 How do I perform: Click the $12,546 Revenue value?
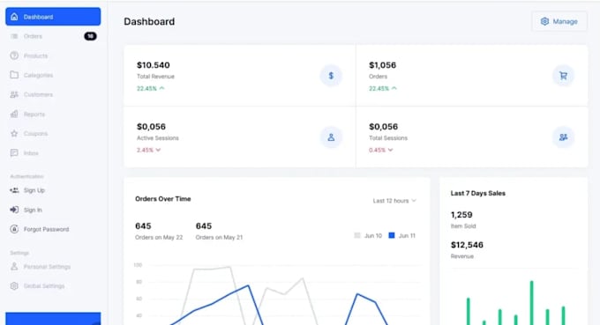tap(467, 245)
